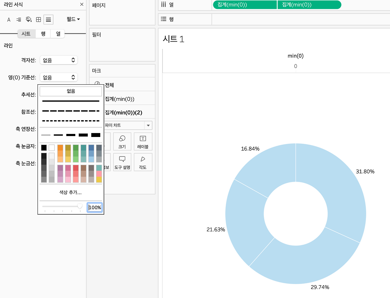Open the 격자선 dropdown
Screen dimensions: 390x298
tap(59, 60)
